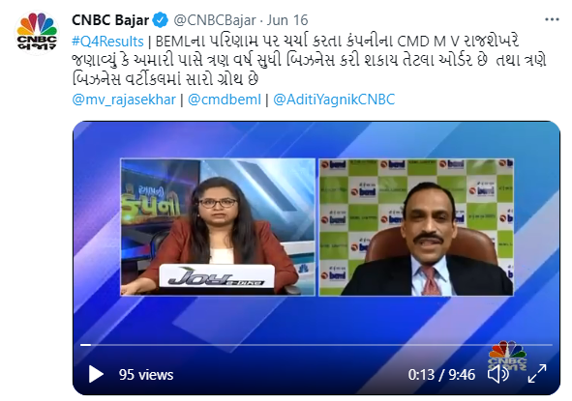Click the blue verified badge

[160, 20]
